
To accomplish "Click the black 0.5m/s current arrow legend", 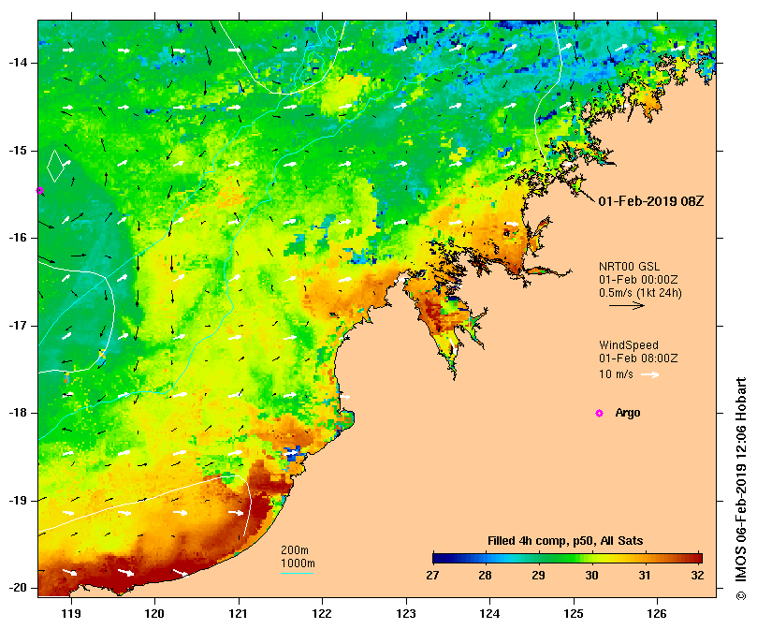I will 627,305.
